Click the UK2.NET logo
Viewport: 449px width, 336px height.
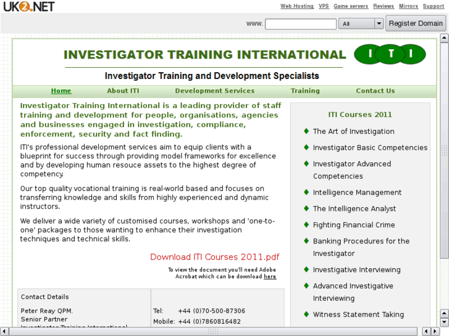(28, 6)
